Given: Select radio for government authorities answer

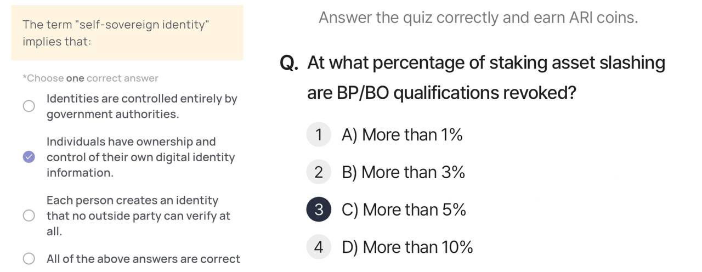Looking at the screenshot, I should 29,106.
